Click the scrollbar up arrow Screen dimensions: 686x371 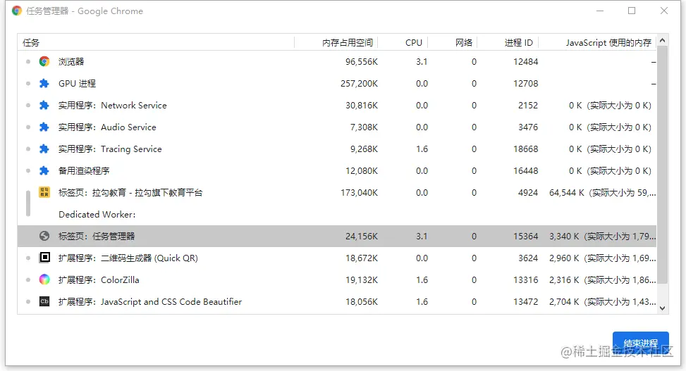tap(662, 40)
